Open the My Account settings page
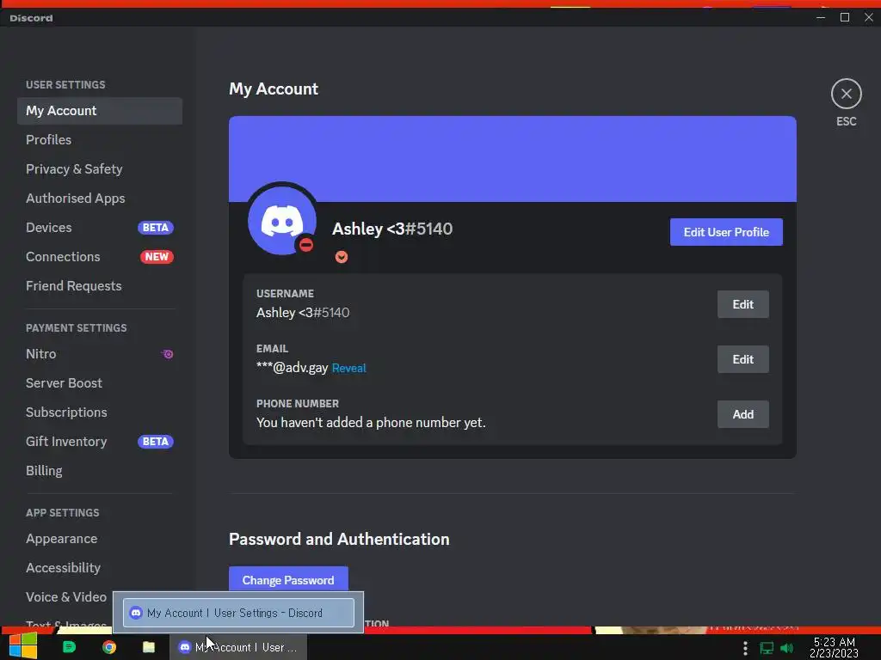The height and width of the screenshot is (660, 881). [100, 111]
